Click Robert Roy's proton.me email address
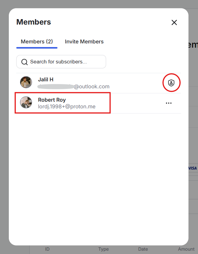The height and width of the screenshot is (254, 198). (x=67, y=107)
